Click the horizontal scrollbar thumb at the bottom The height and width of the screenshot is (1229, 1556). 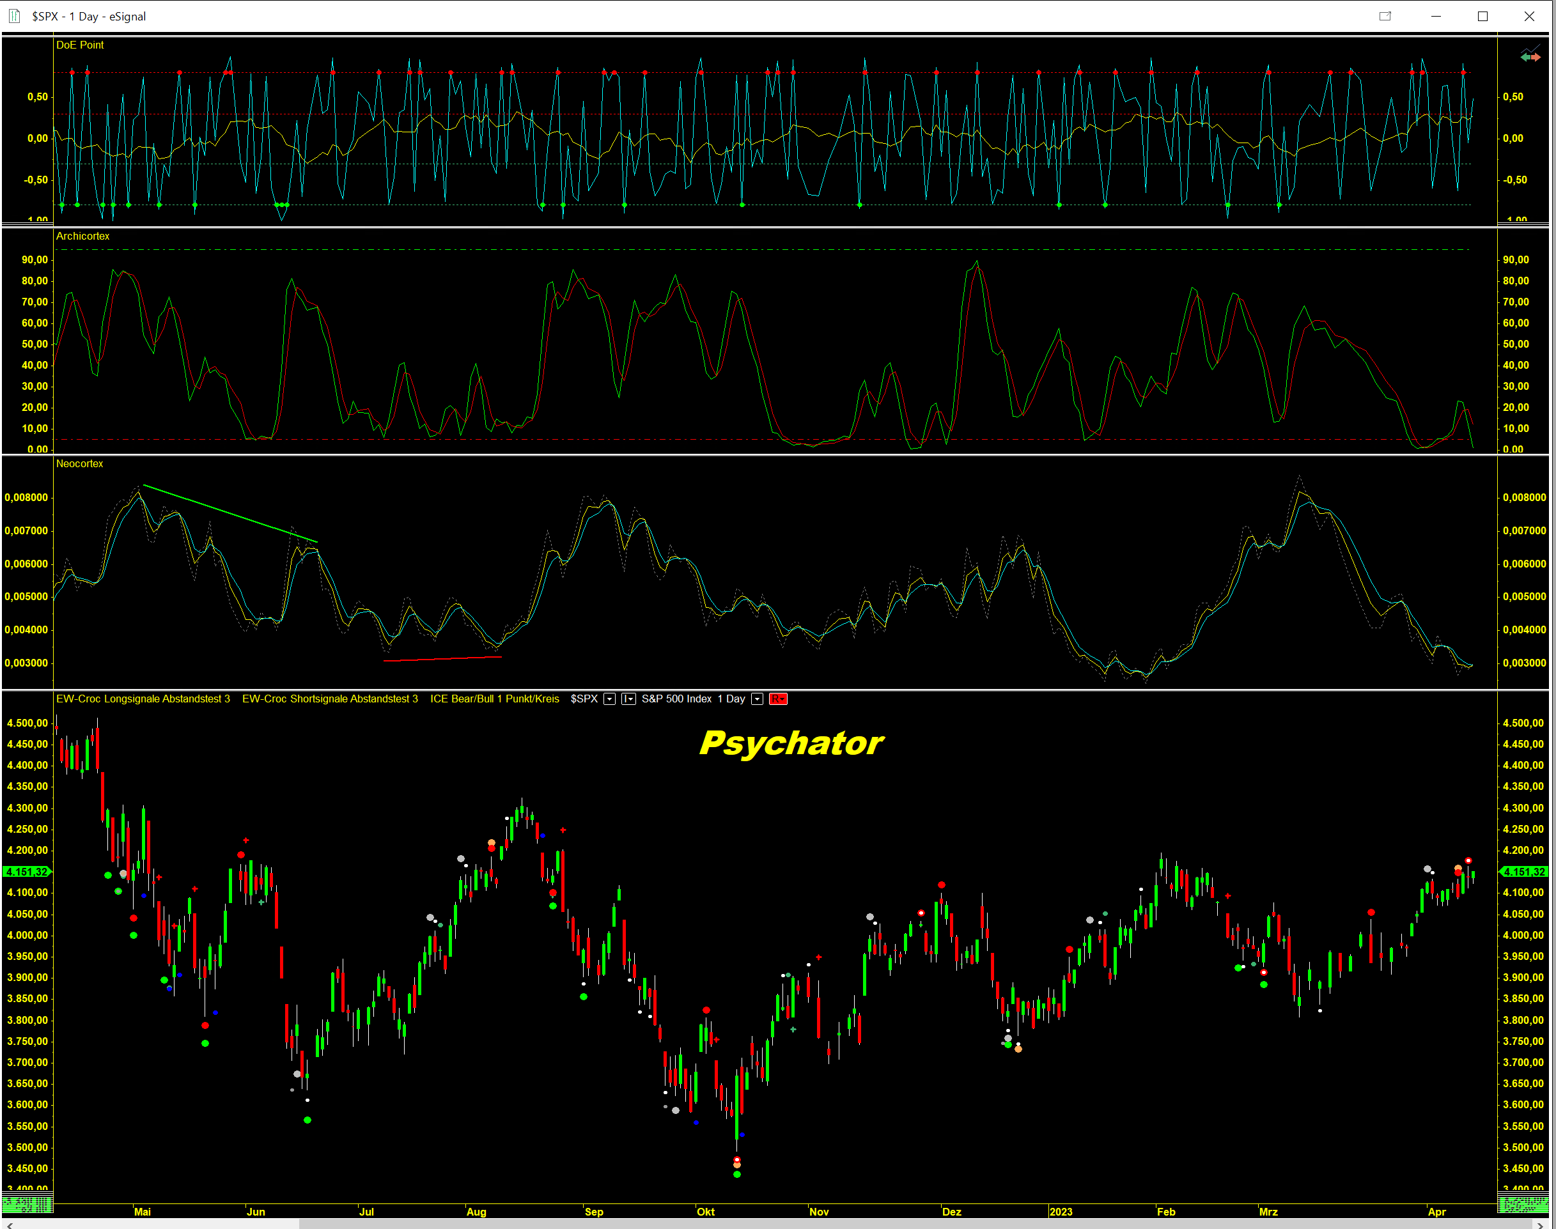pos(914,1224)
